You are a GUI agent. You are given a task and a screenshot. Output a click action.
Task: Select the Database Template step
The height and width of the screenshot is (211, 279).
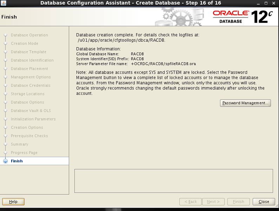click(28, 52)
